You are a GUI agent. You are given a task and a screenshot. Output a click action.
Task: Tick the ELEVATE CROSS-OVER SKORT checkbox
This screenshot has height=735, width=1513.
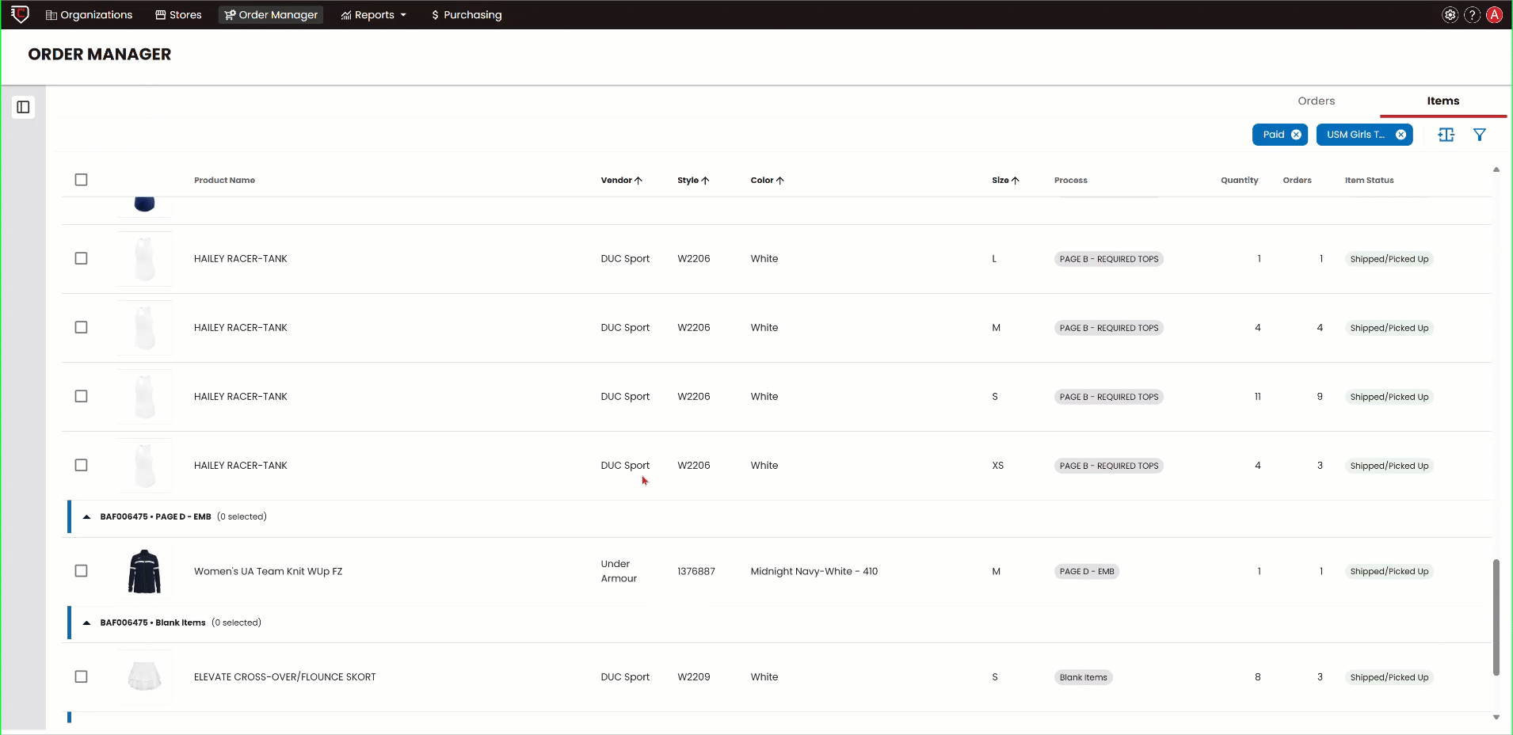pyautogui.click(x=81, y=676)
